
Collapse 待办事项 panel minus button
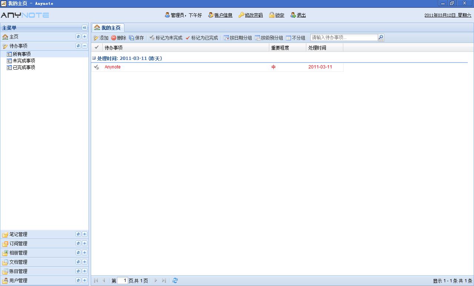[x=84, y=46]
